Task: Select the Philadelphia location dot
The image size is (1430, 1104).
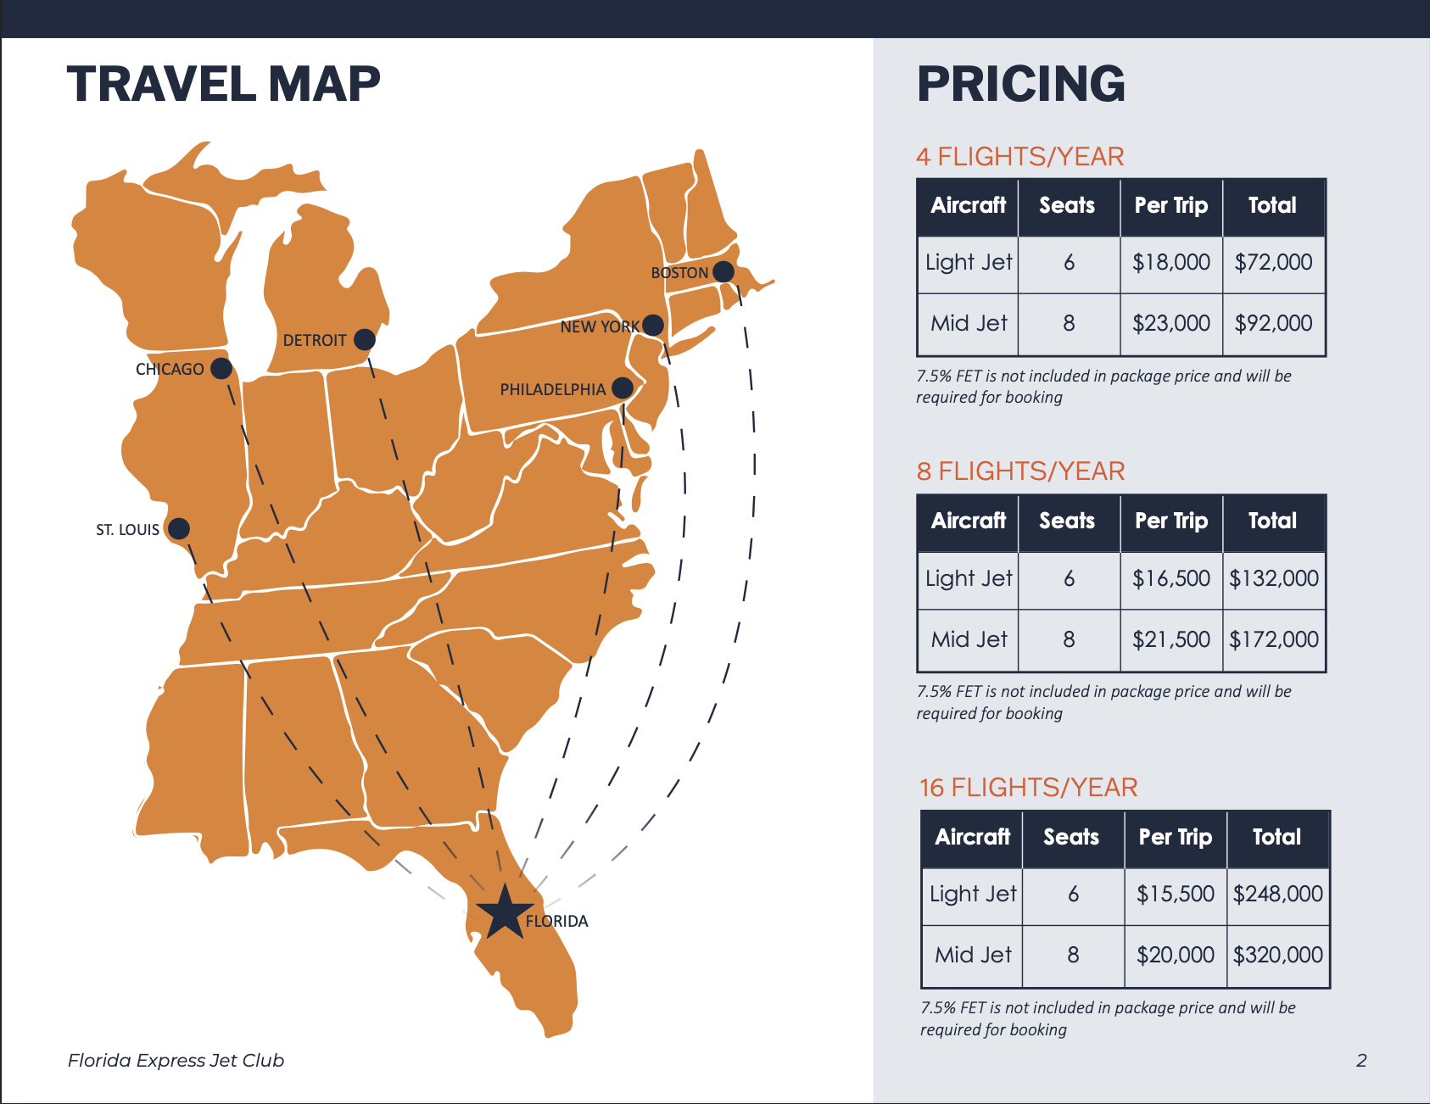Action: coord(623,388)
